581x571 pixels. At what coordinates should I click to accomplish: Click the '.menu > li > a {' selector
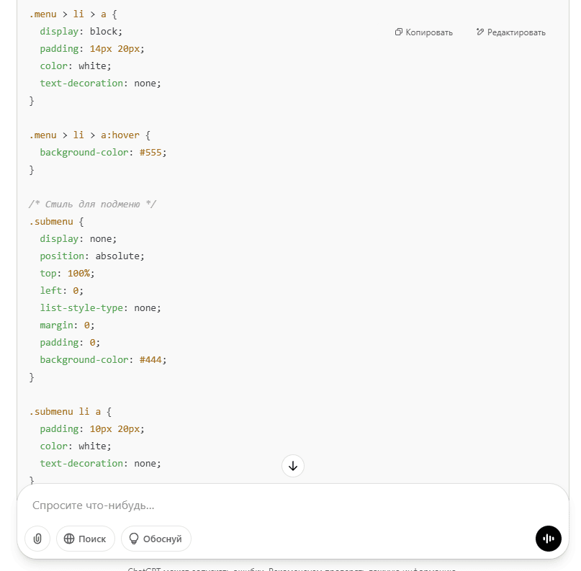pyautogui.click(x=73, y=14)
